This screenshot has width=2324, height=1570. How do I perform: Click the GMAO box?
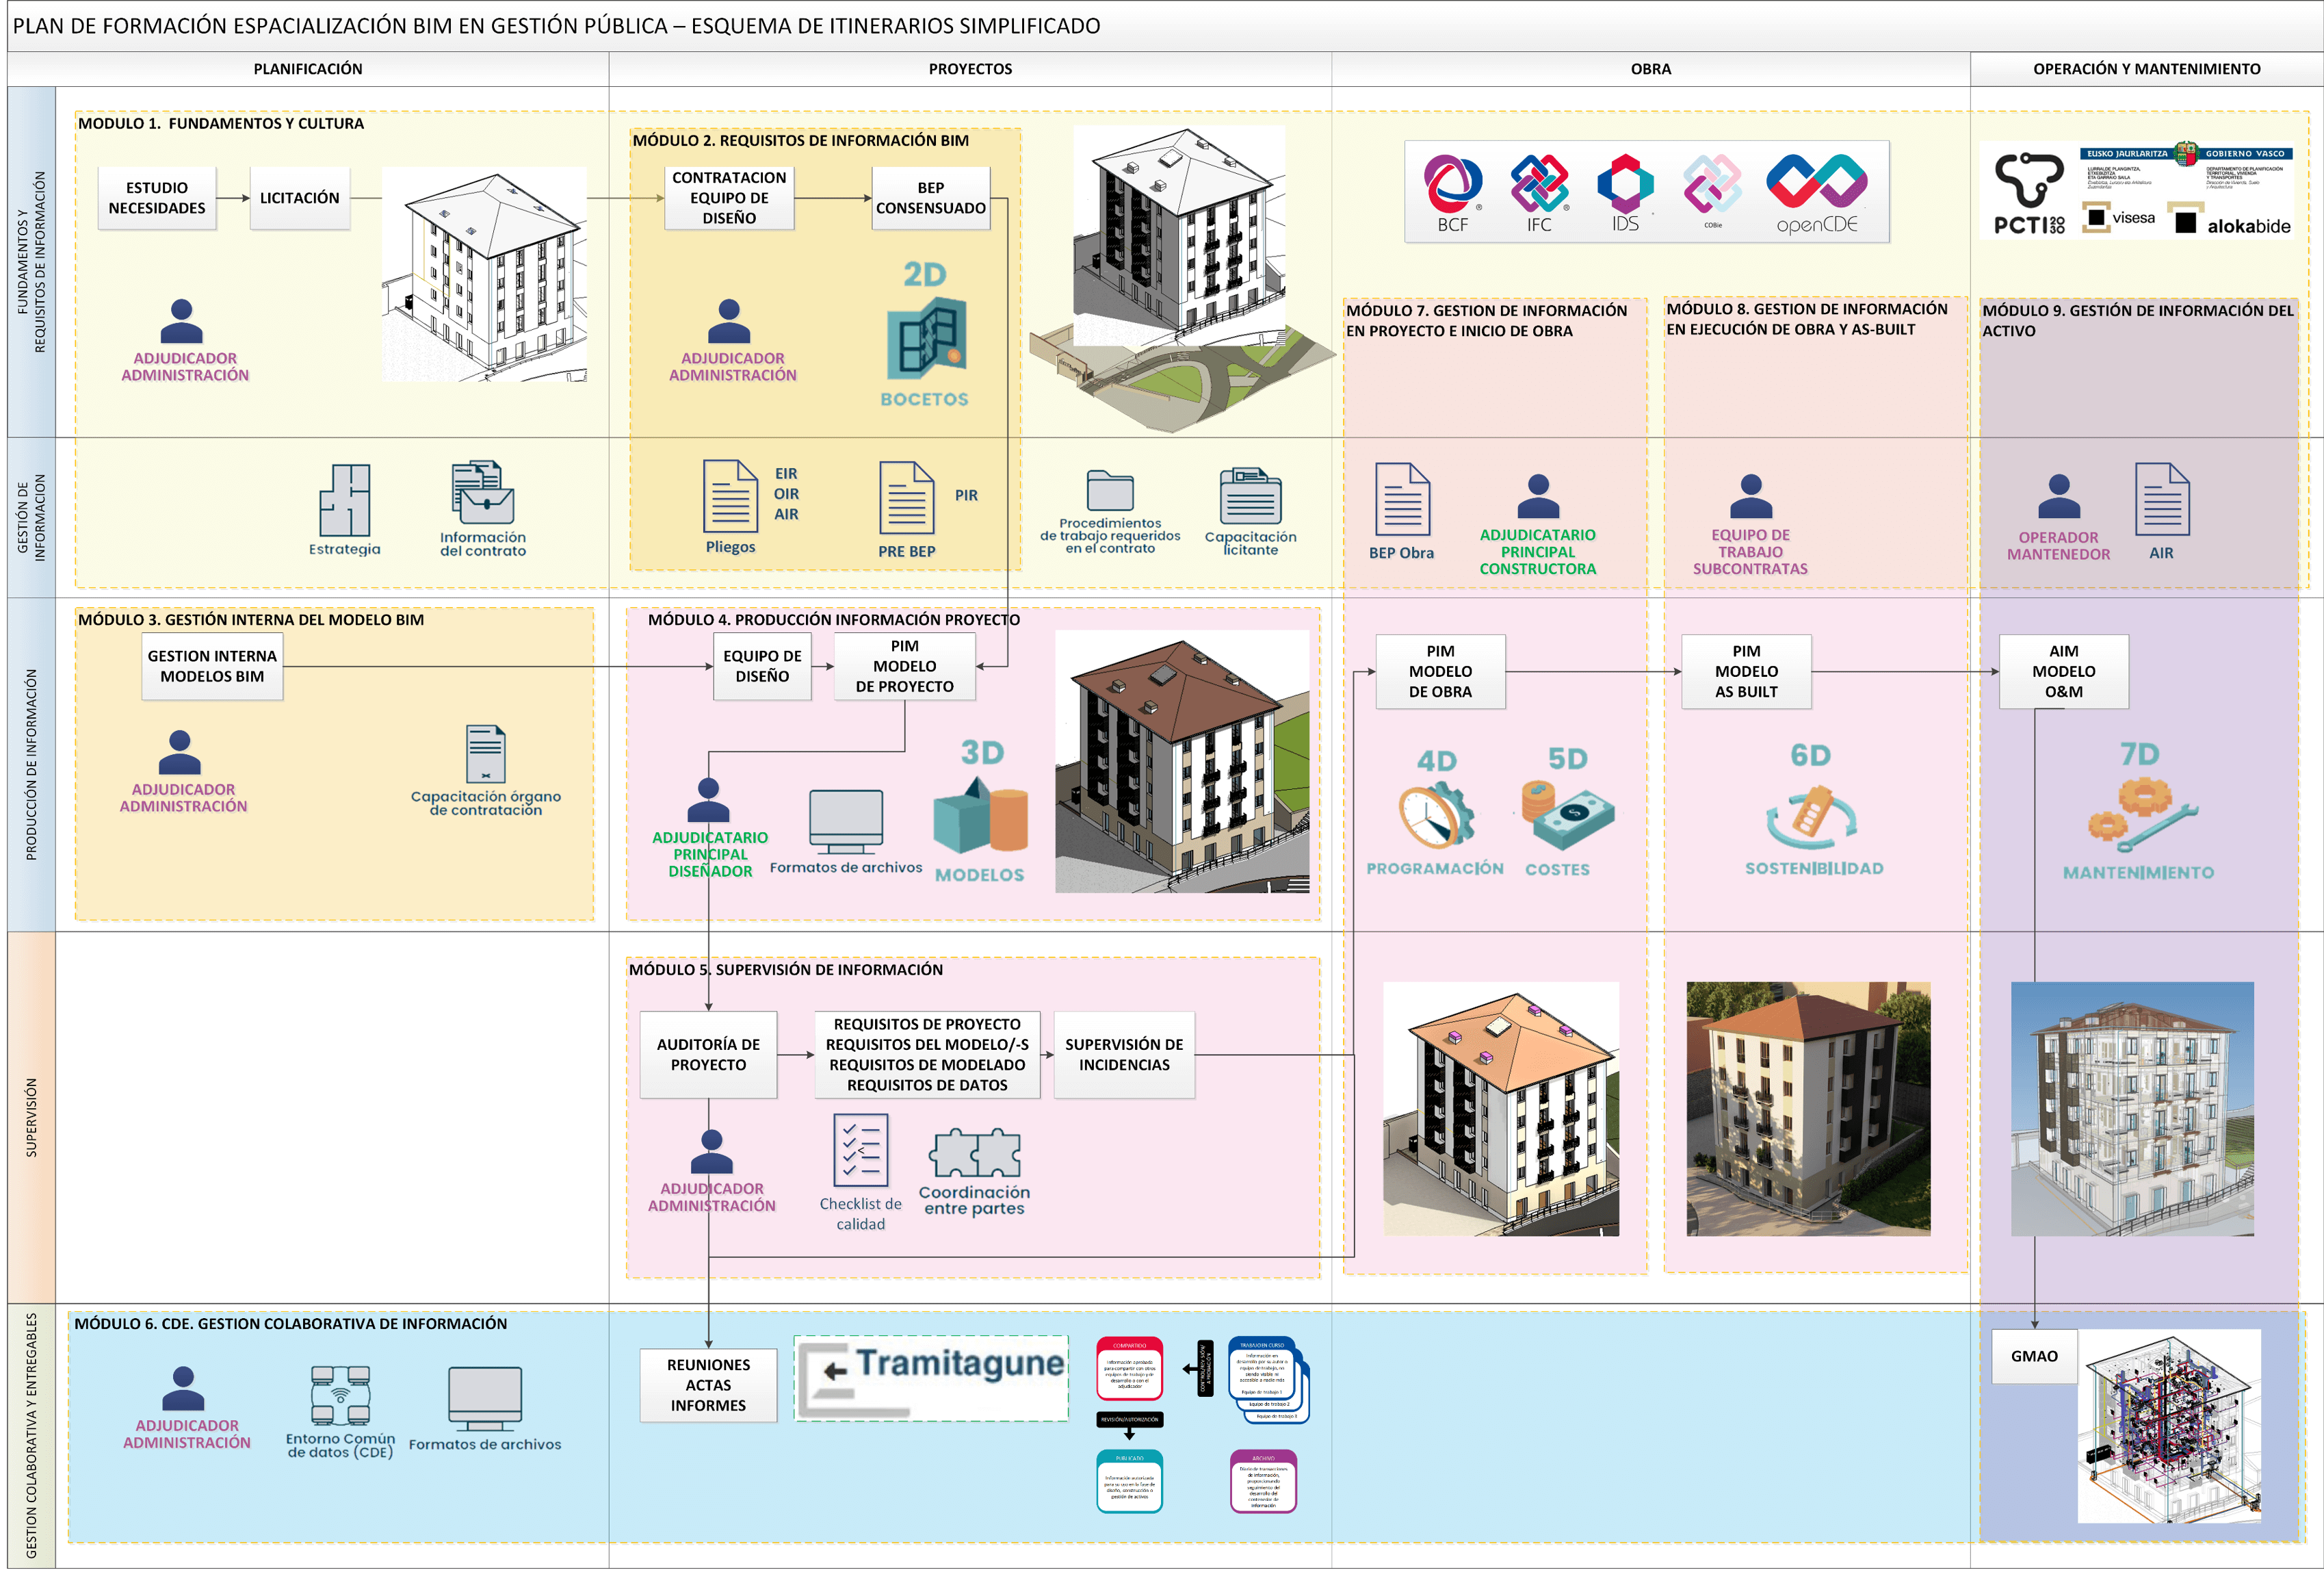[x=2034, y=1356]
